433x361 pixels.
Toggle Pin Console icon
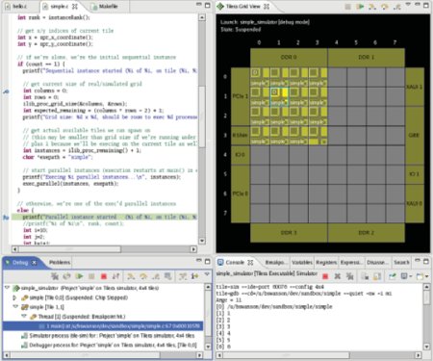(x=392, y=276)
